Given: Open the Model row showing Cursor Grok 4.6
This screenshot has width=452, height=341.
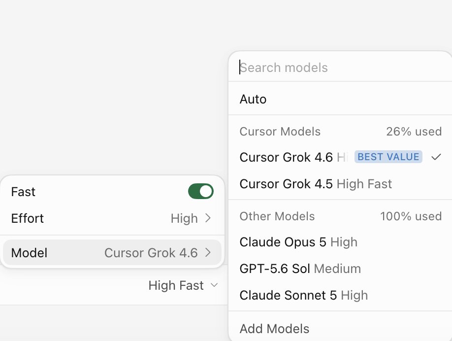Looking at the screenshot, I should pos(112,252).
